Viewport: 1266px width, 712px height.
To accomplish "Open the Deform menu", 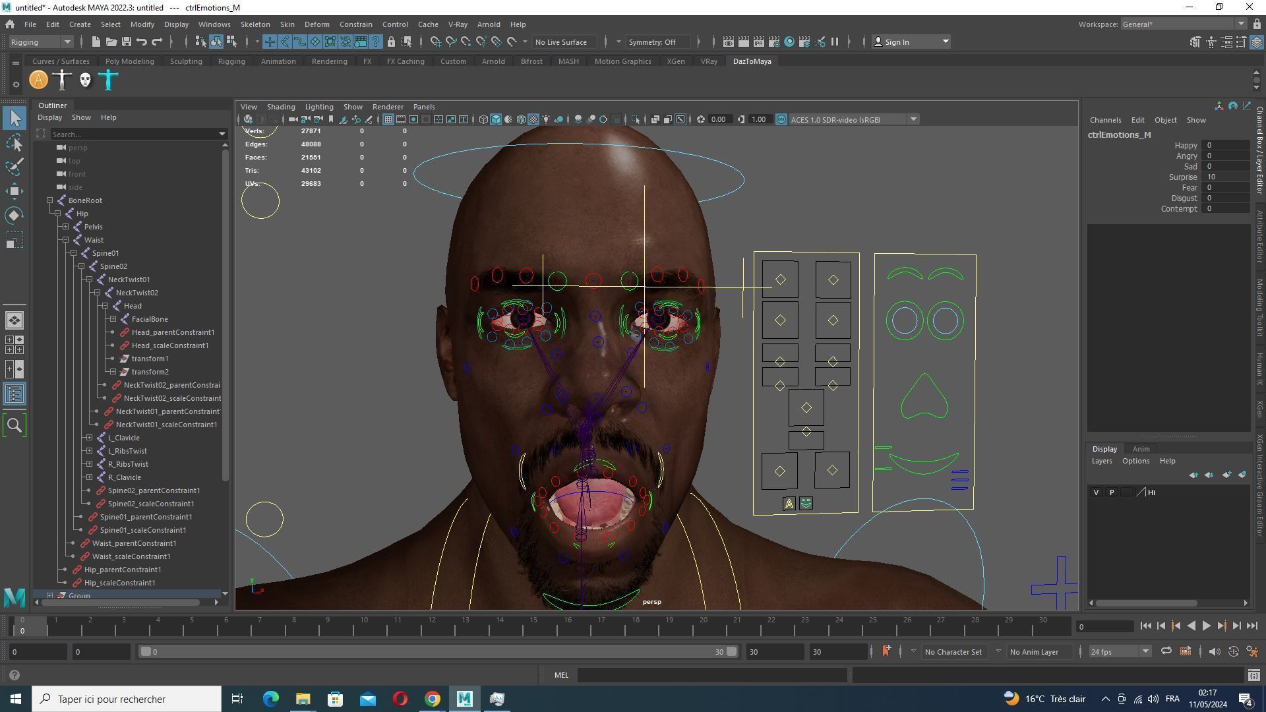I will click(x=316, y=24).
